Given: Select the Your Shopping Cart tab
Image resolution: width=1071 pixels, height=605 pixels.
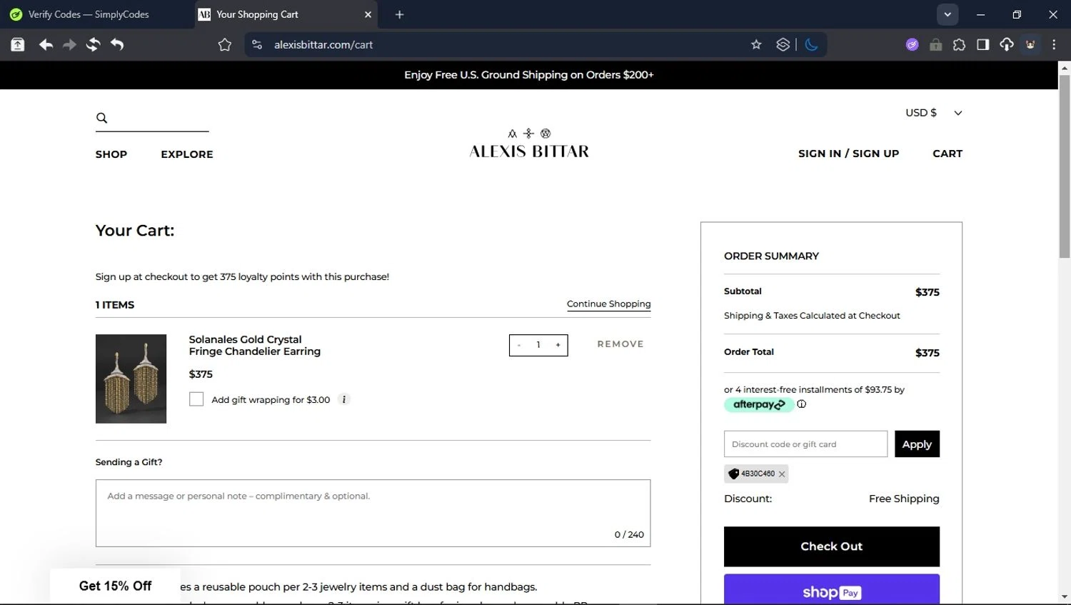Looking at the screenshot, I should point(286,14).
